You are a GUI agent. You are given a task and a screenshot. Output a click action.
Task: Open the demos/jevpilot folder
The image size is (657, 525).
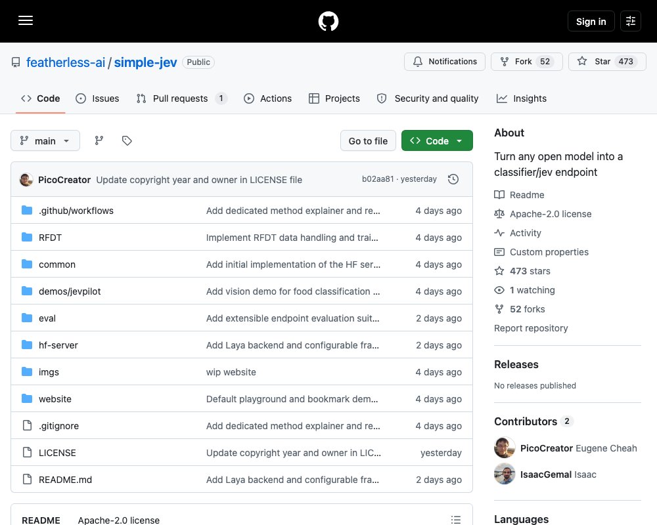pos(70,291)
